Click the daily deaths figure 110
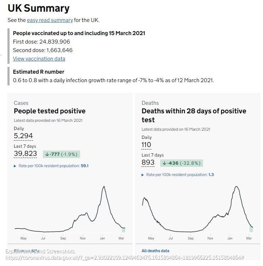Viewport: 263px width, 266px height. click(146, 145)
